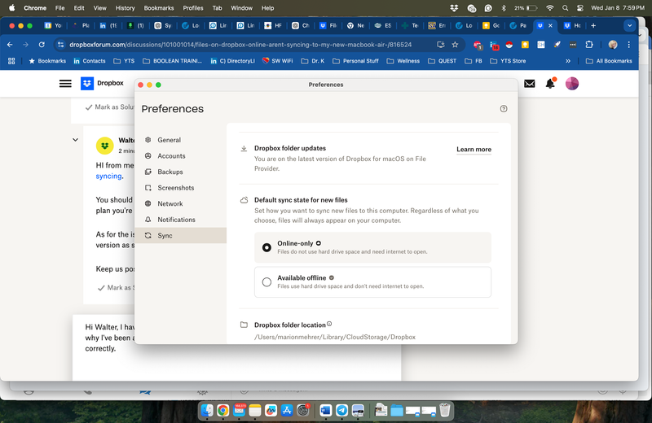
Task: Bookmark this page with the star icon
Action: 455,45
